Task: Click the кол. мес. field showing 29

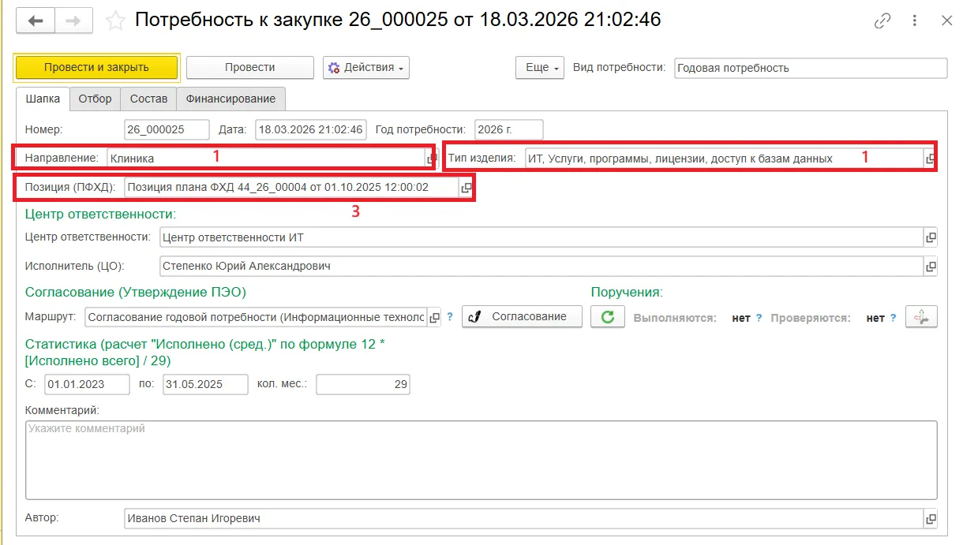Action: coord(363,384)
